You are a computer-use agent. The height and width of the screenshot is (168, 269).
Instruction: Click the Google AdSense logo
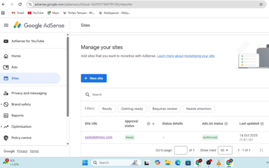coord(39,25)
